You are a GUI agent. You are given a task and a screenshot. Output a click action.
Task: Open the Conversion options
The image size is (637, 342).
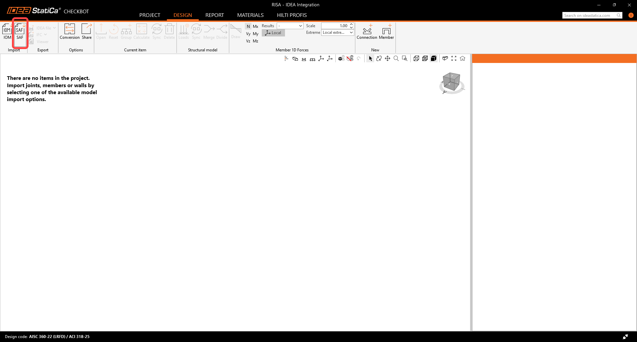(x=70, y=31)
